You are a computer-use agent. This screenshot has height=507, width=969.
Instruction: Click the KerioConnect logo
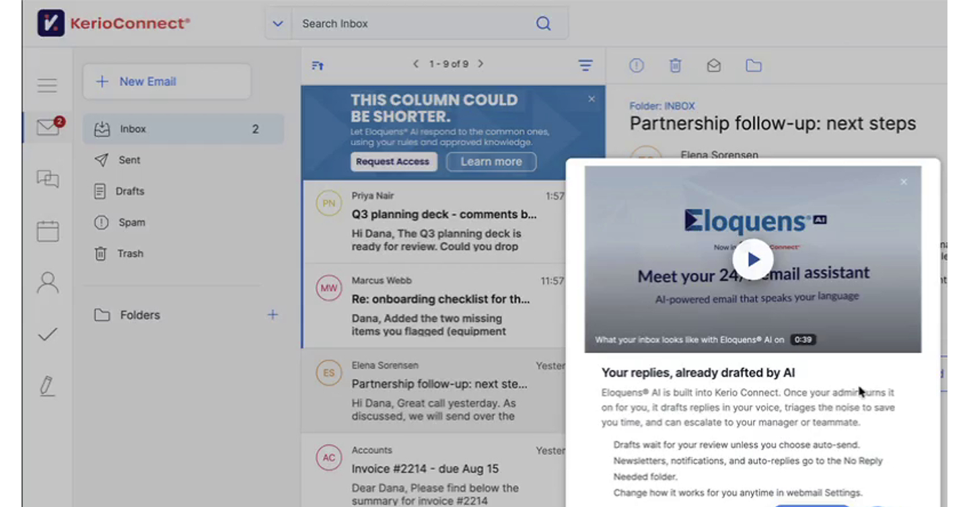click(x=114, y=24)
